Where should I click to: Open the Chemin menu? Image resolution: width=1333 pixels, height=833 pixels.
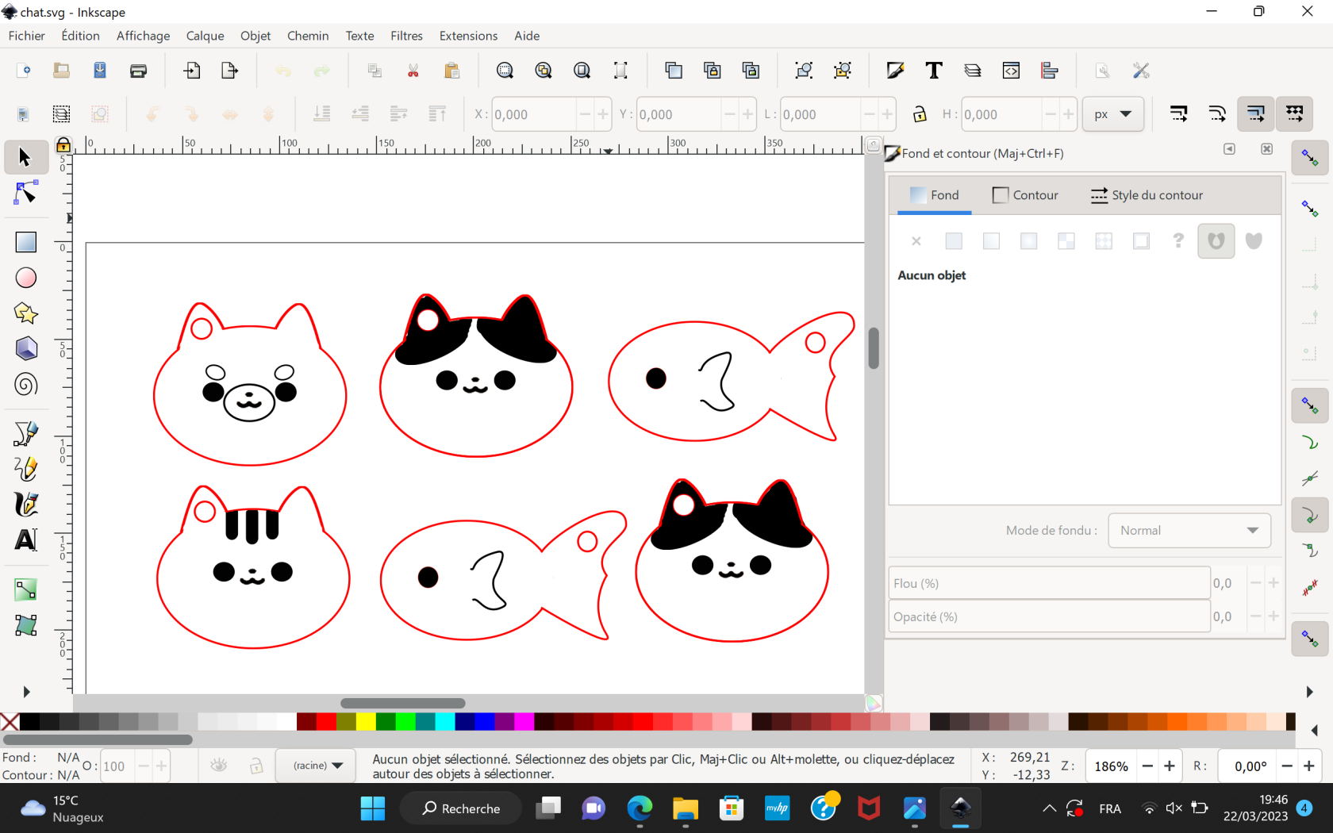point(308,36)
